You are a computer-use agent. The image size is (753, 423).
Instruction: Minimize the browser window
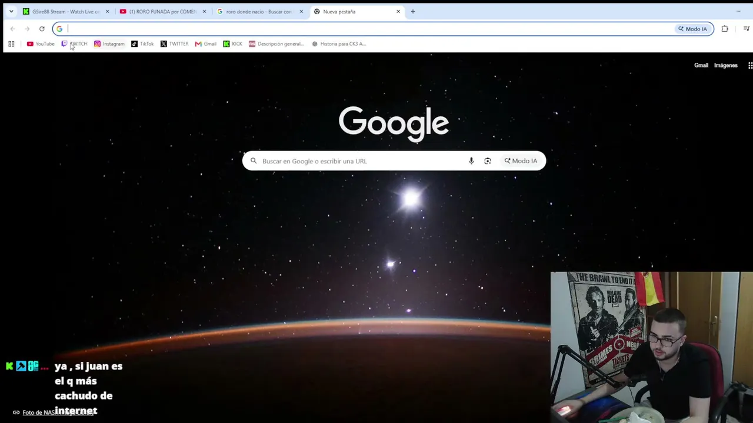pyautogui.click(x=738, y=11)
